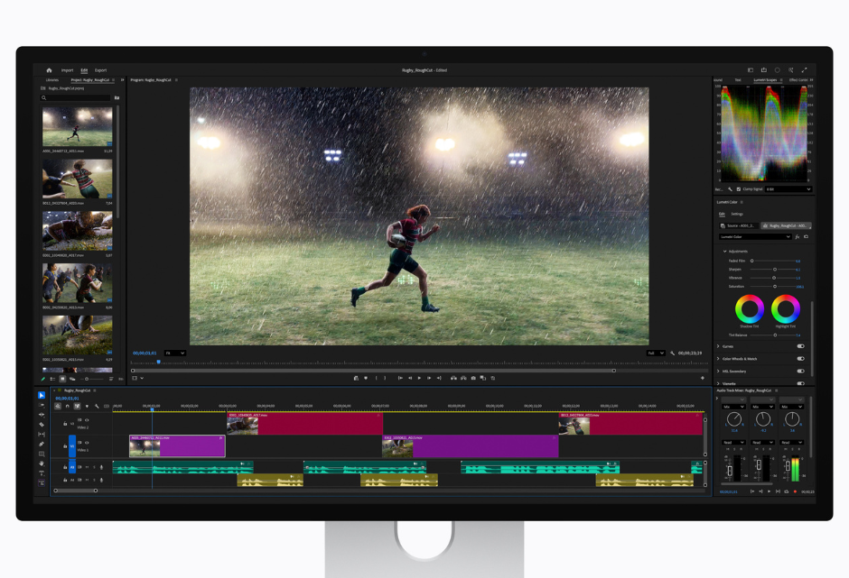Click the Quick Export share icon

coord(764,69)
